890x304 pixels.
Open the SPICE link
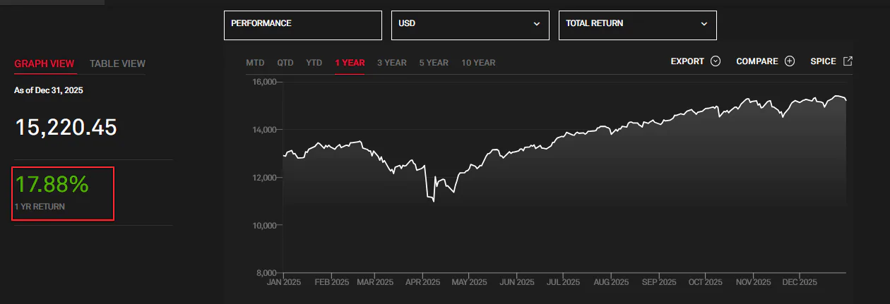[823, 61]
